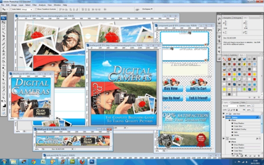Open the Layer menu
Screen dimensions: 264x165
click(x=21, y=5)
